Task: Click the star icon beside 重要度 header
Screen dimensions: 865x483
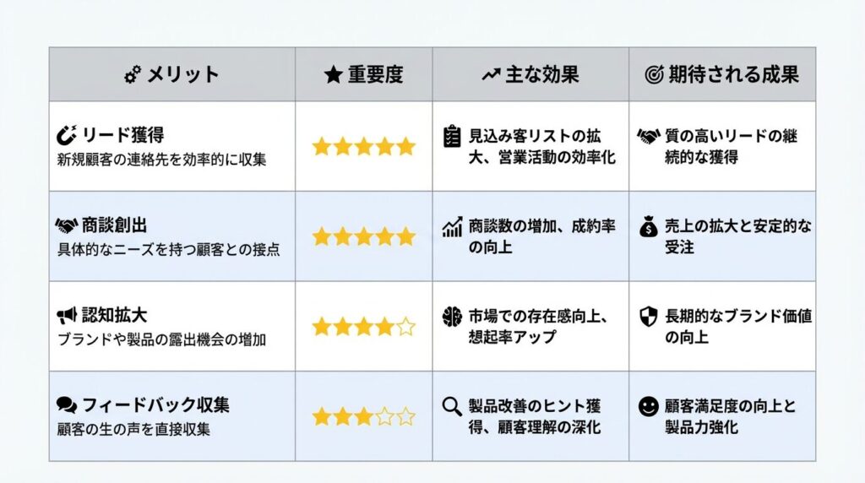Action: [x=333, y=75]
